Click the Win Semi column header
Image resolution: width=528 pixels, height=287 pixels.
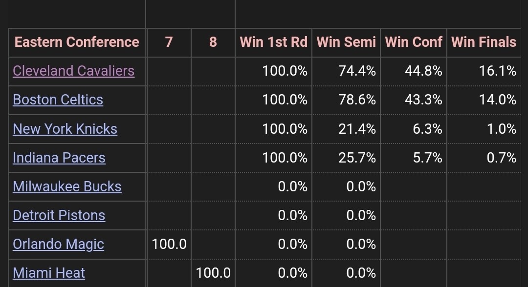pyautogui.click(x=346, y=42)
